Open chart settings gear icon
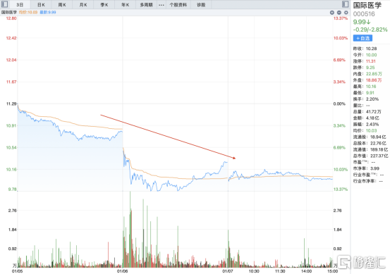 (x=346, y=13)
